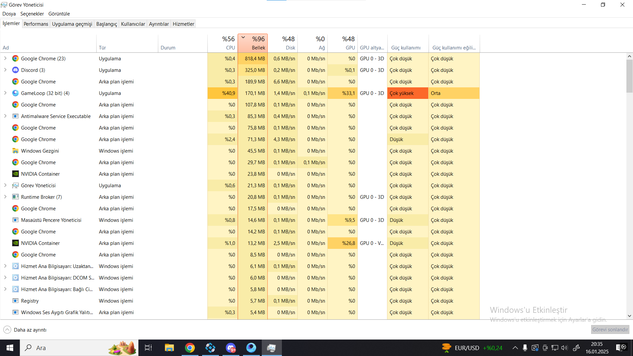Click the Discord process icon
Image resolution: width=633 pixels, height=356 pixels.
[15, 70]
